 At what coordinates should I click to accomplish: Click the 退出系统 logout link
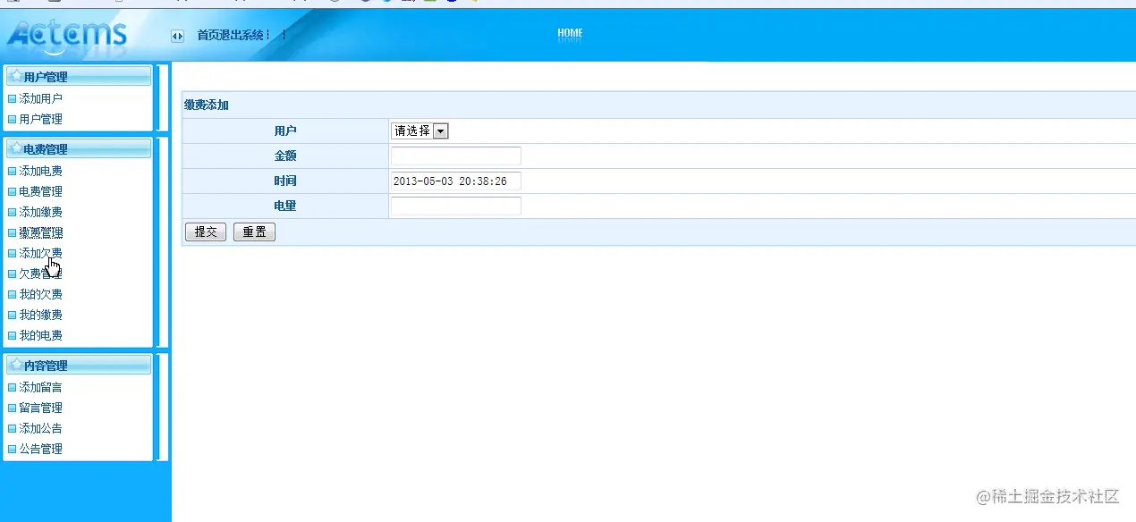pyautogui.click(x=243, y=34)
